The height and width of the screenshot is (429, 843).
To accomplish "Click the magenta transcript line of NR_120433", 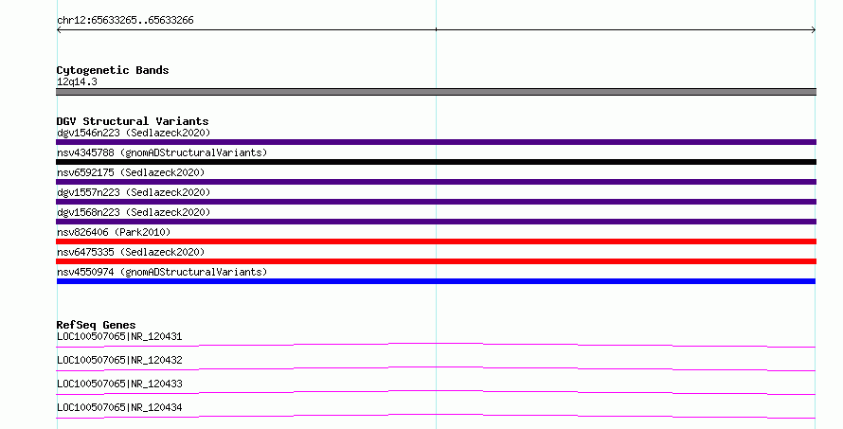I will [x=436, y=391].
